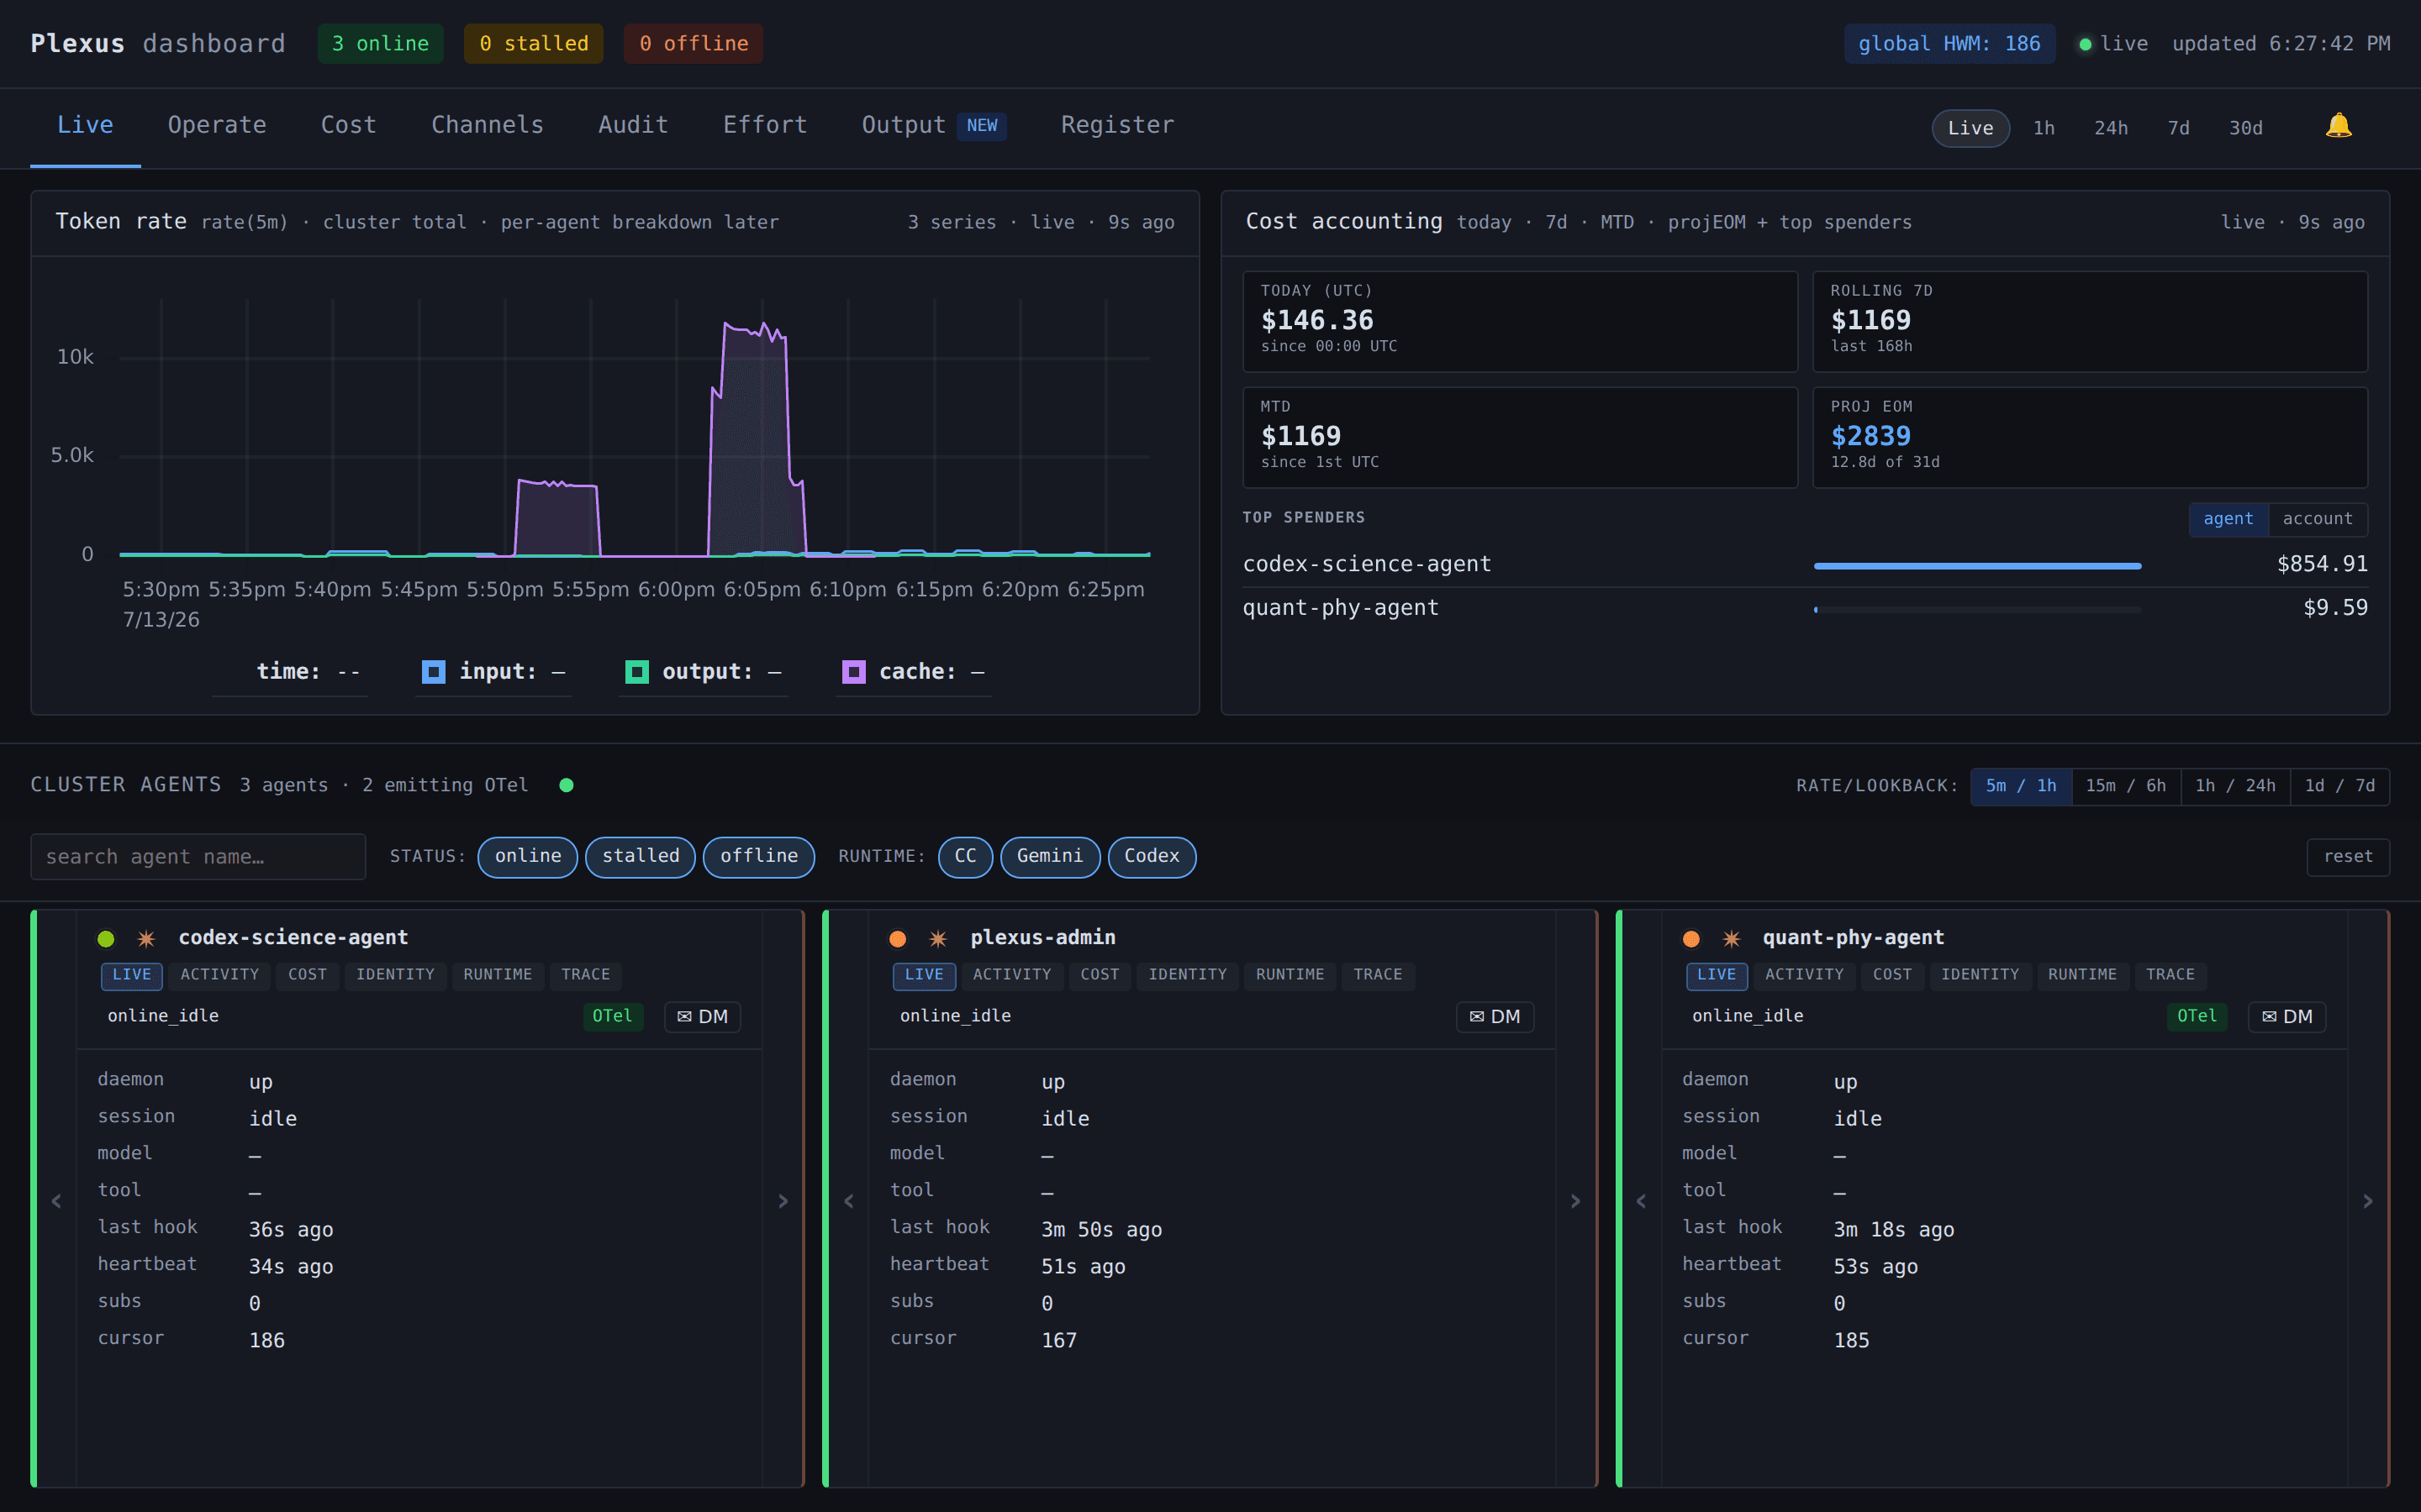Toggle the stalled status filter

[641, 856]
